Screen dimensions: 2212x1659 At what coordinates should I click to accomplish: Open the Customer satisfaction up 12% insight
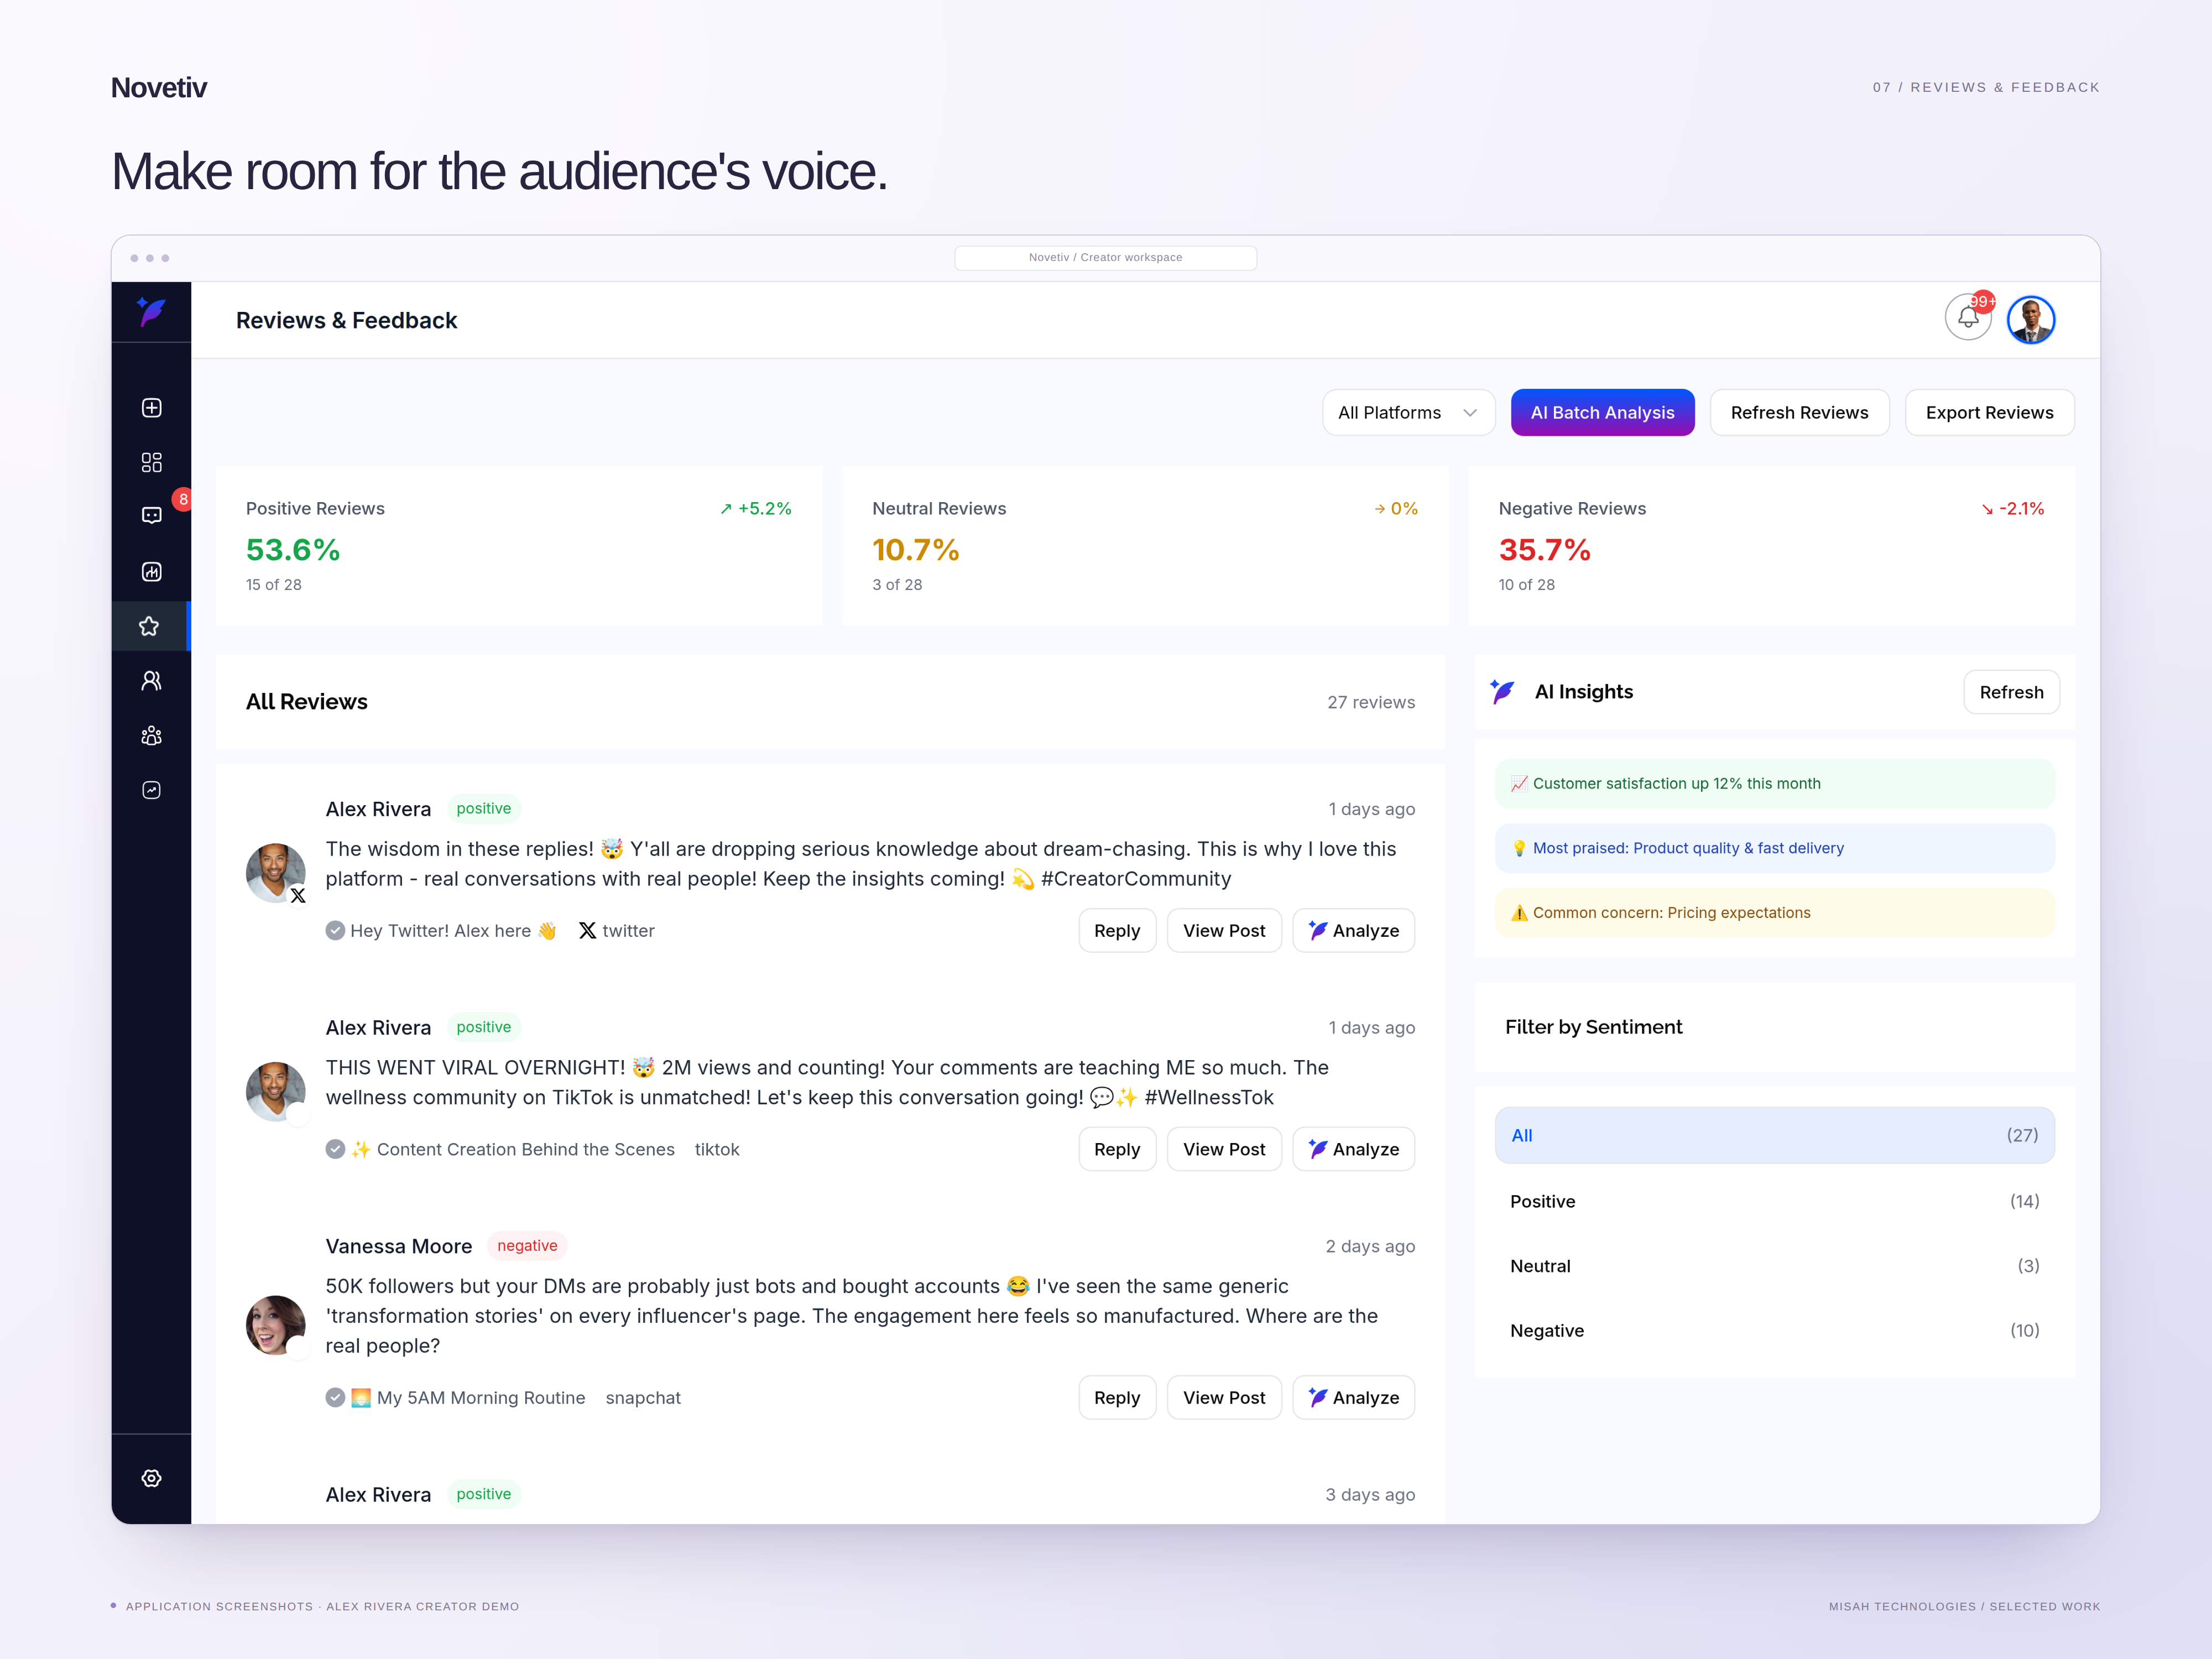[x=1774, y=783]
